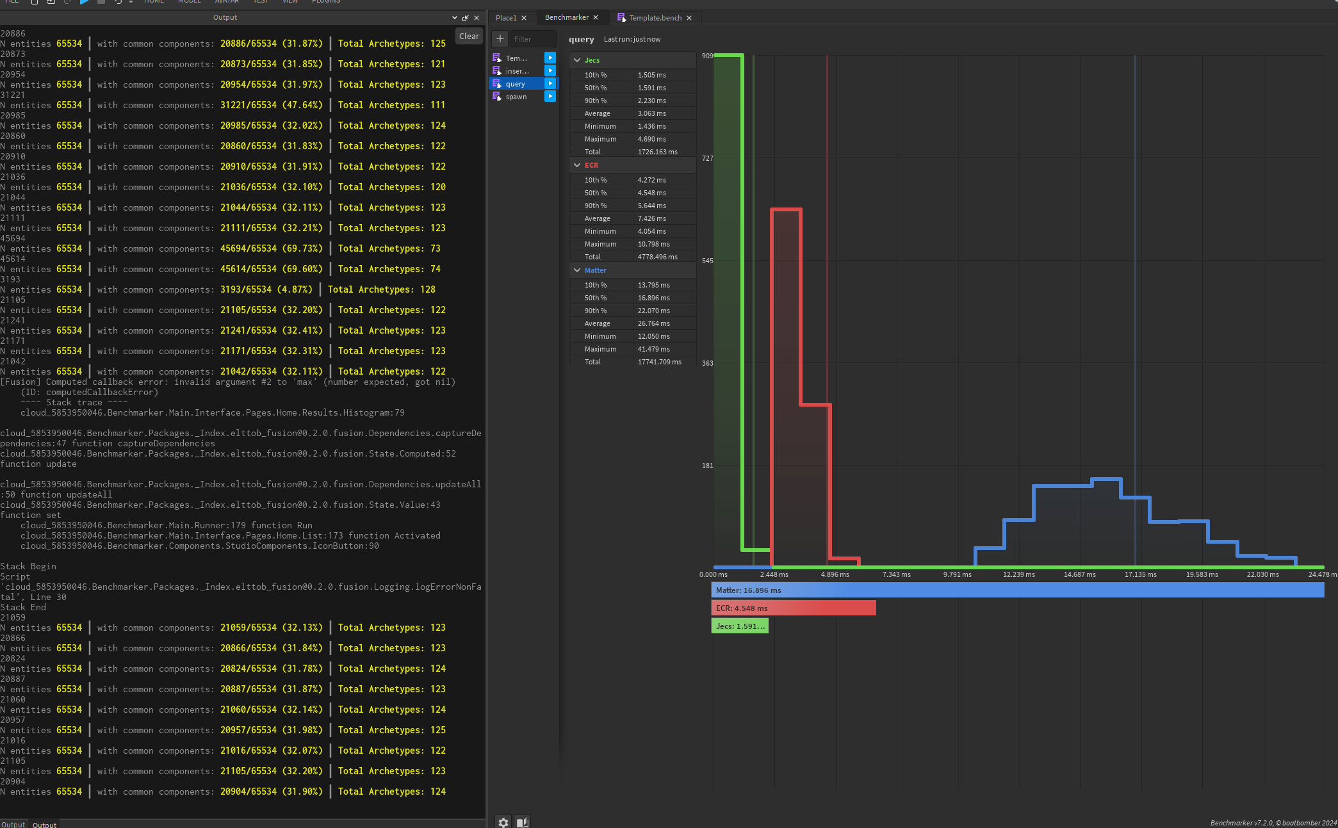Close the Output panel

477,18
